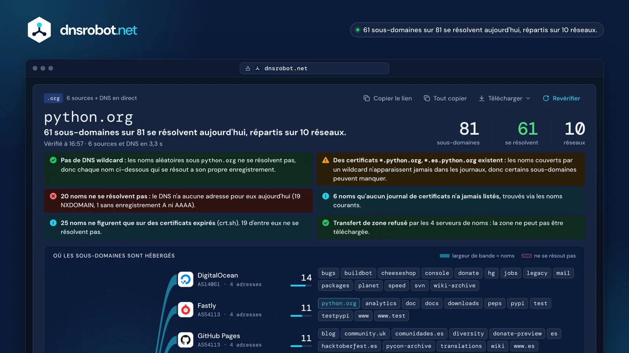The height and width of the screenshot is (353, 629).
Task: Click 'Copier le lien' button
Action: click(x=388, y=98)
